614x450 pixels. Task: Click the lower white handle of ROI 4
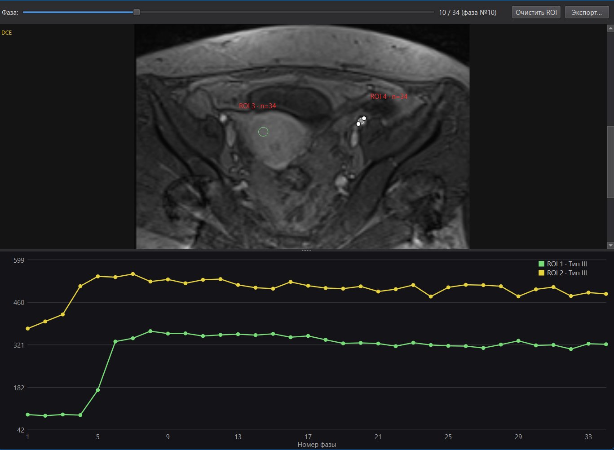click(x=358, y=124)
